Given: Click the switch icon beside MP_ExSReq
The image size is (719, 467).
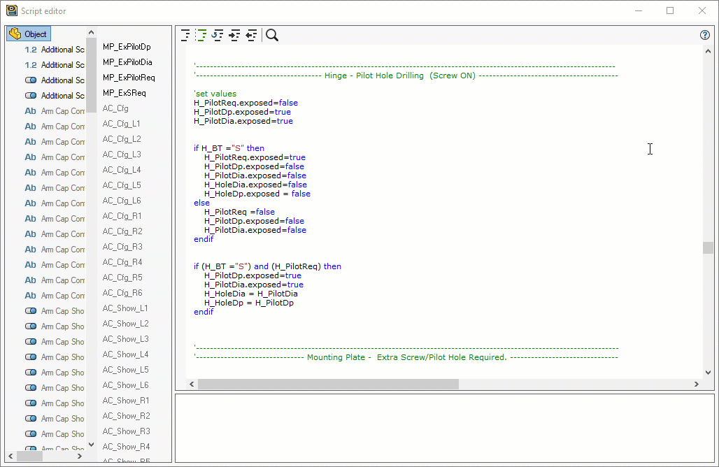Looking at the screenshot, I should pos(31,96).
